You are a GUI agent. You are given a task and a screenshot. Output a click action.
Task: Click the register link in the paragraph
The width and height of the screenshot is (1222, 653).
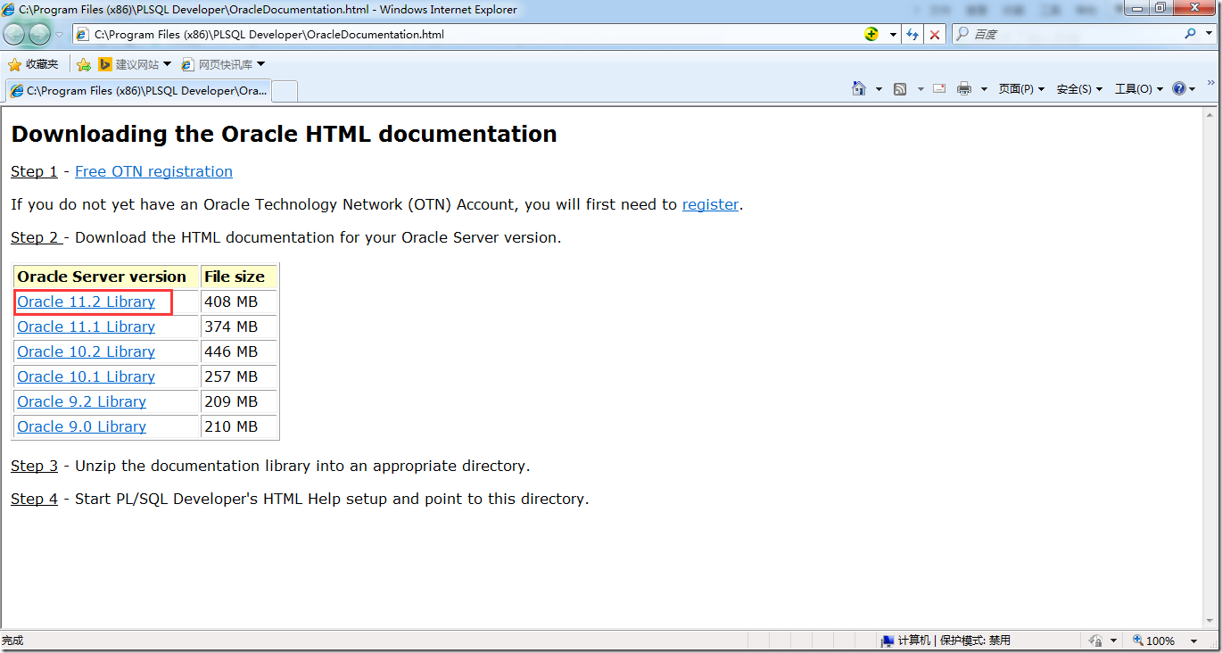(x=710, y=204)
